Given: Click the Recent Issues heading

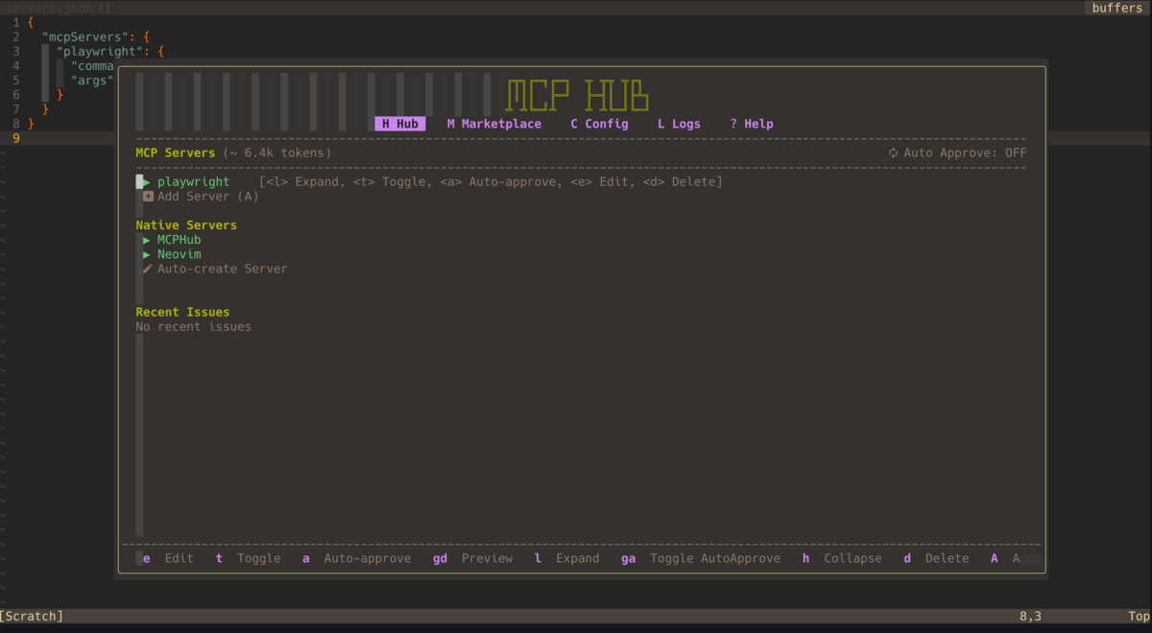Looking at the screenshot, I should point(182,313).
